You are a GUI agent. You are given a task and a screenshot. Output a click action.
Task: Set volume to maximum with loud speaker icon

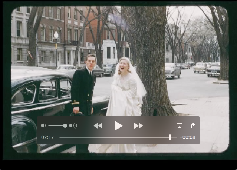click(x=73, y=126)
